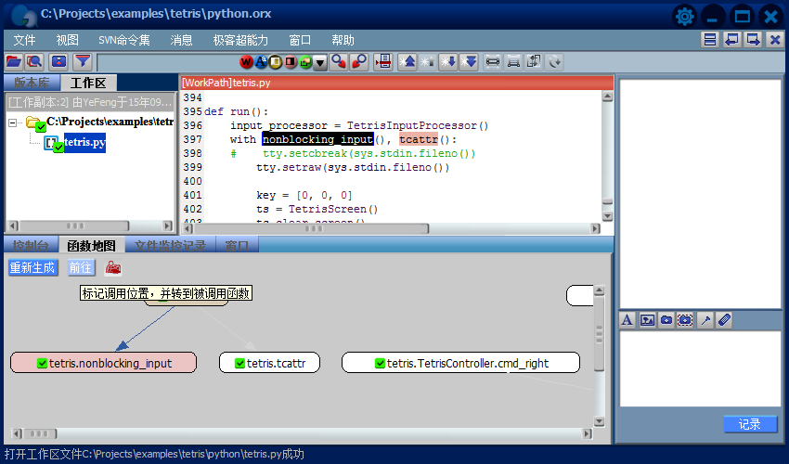Open the 文件 menu
789x464 pixels.
click(24, 40)
